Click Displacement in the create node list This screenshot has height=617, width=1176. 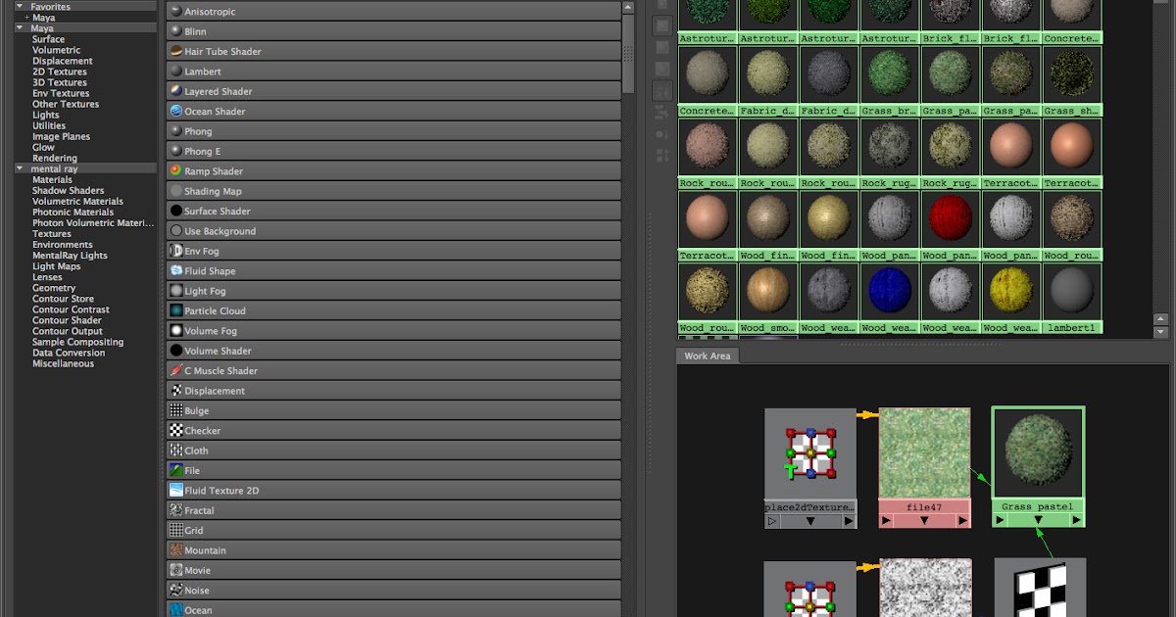tap(393, 391)
